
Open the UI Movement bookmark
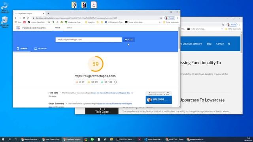pyautogui.click(x=114, y=22)
